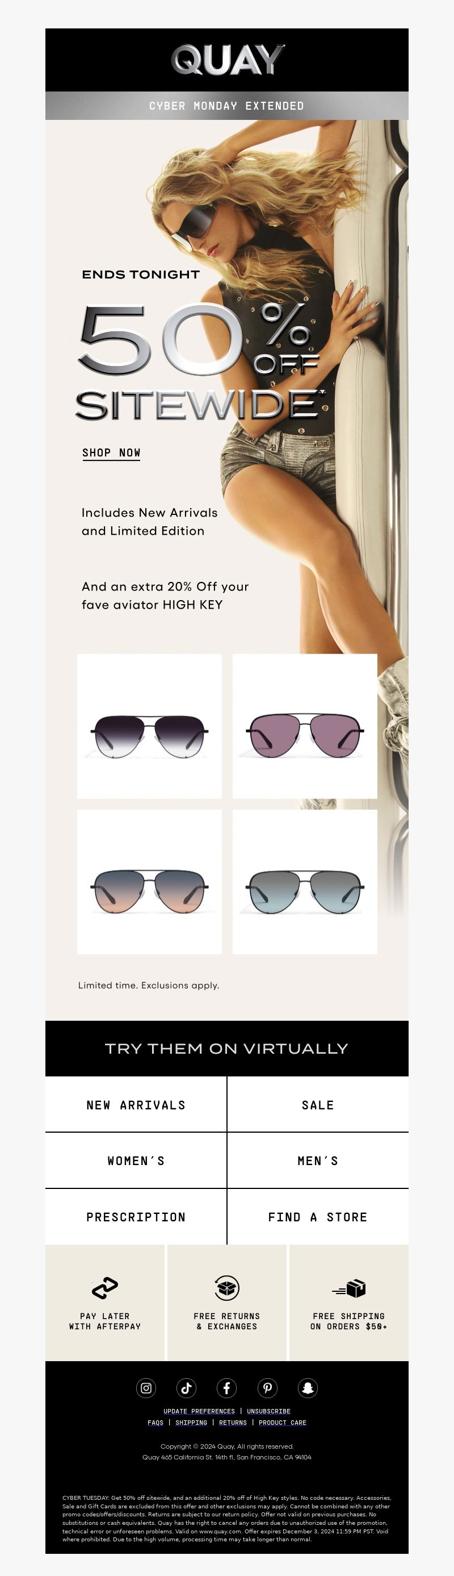Screen dimensions: 454x1576
Task: View the black gradient aviator sunglasses
Action: 149,726
